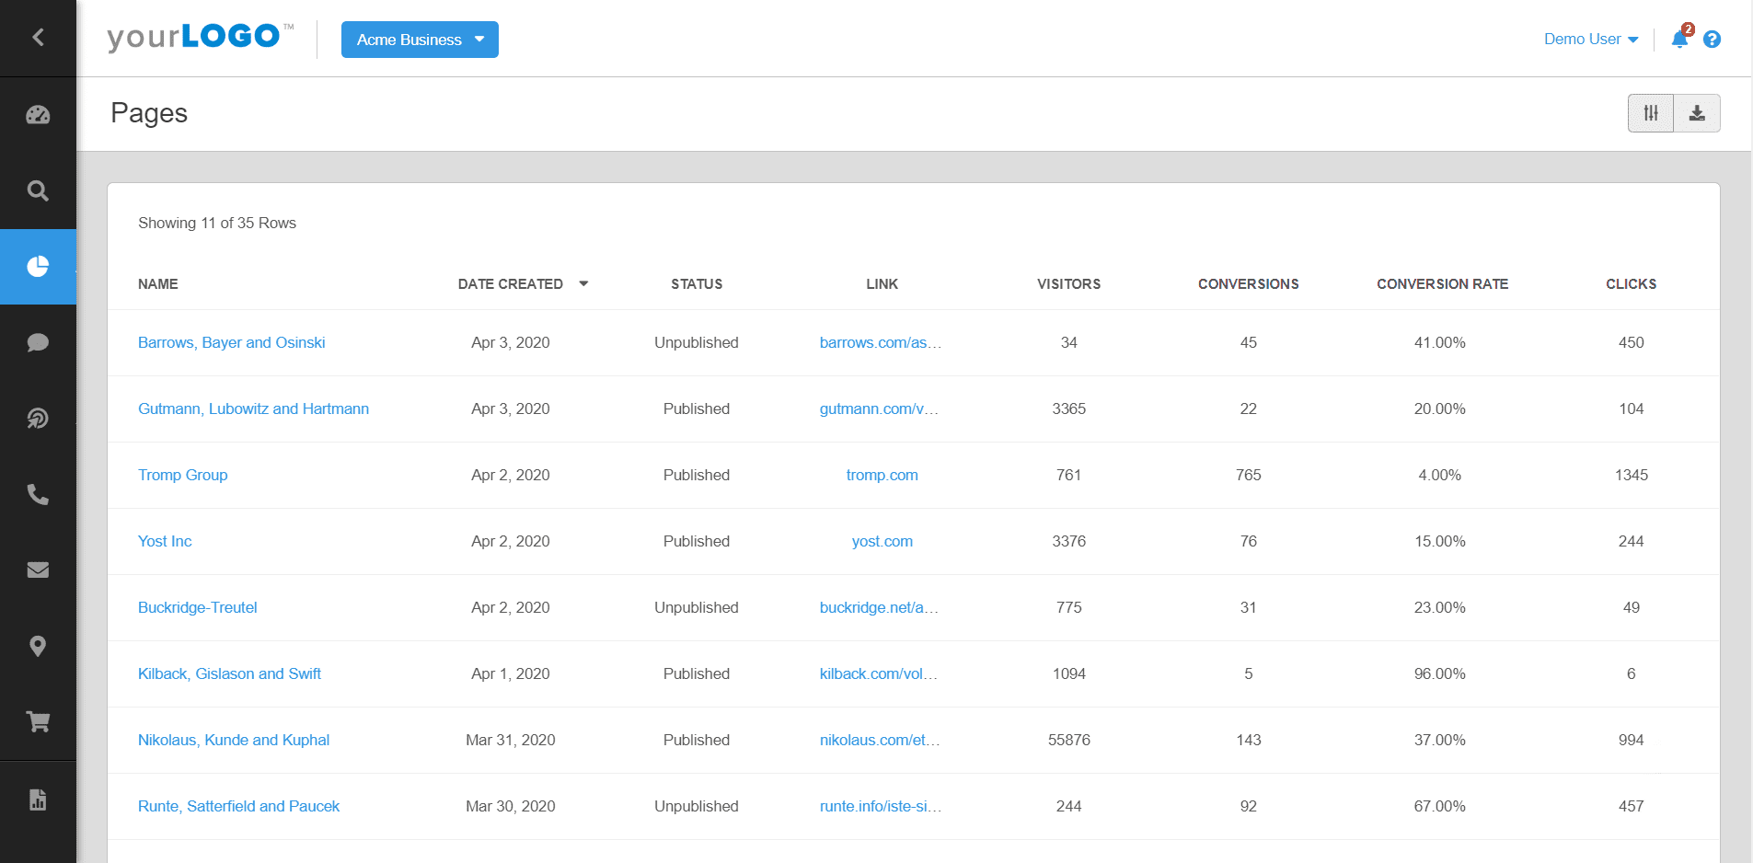Sort by the STATUS column header
1753x863 pixels.
697,284
